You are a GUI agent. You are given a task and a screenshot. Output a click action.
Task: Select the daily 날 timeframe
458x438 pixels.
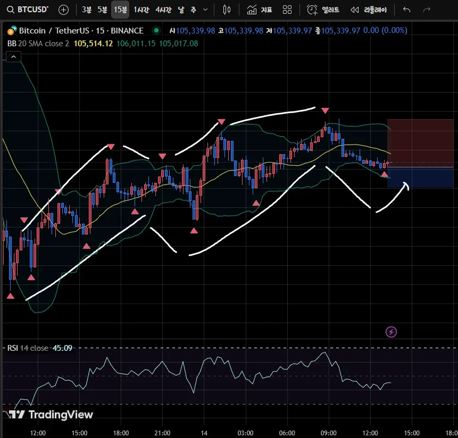tap(181, 10)
